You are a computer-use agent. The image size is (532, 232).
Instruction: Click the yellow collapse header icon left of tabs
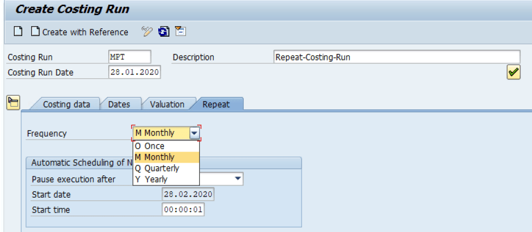(13, 102)
